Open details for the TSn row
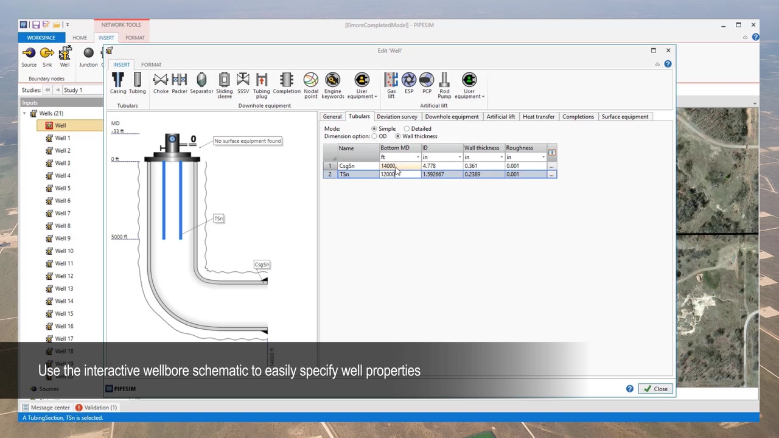 551,175
